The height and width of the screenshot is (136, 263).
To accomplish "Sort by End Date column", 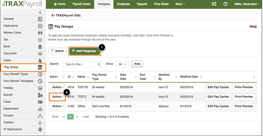I will [148, 77].
